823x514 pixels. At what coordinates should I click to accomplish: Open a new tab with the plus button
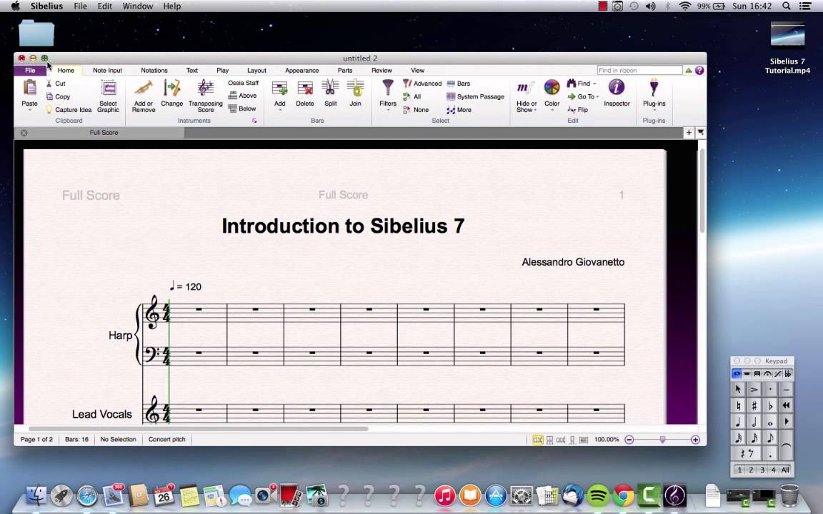[x=689, y=133]
